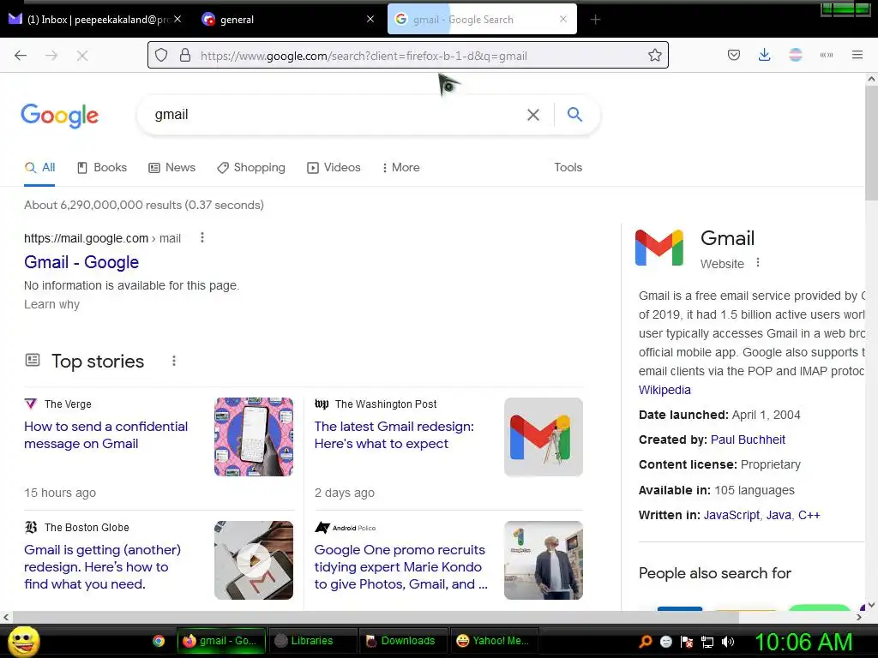Switch to the Inbox mail tab
The image size is (878, 658).
click(95, 19)
